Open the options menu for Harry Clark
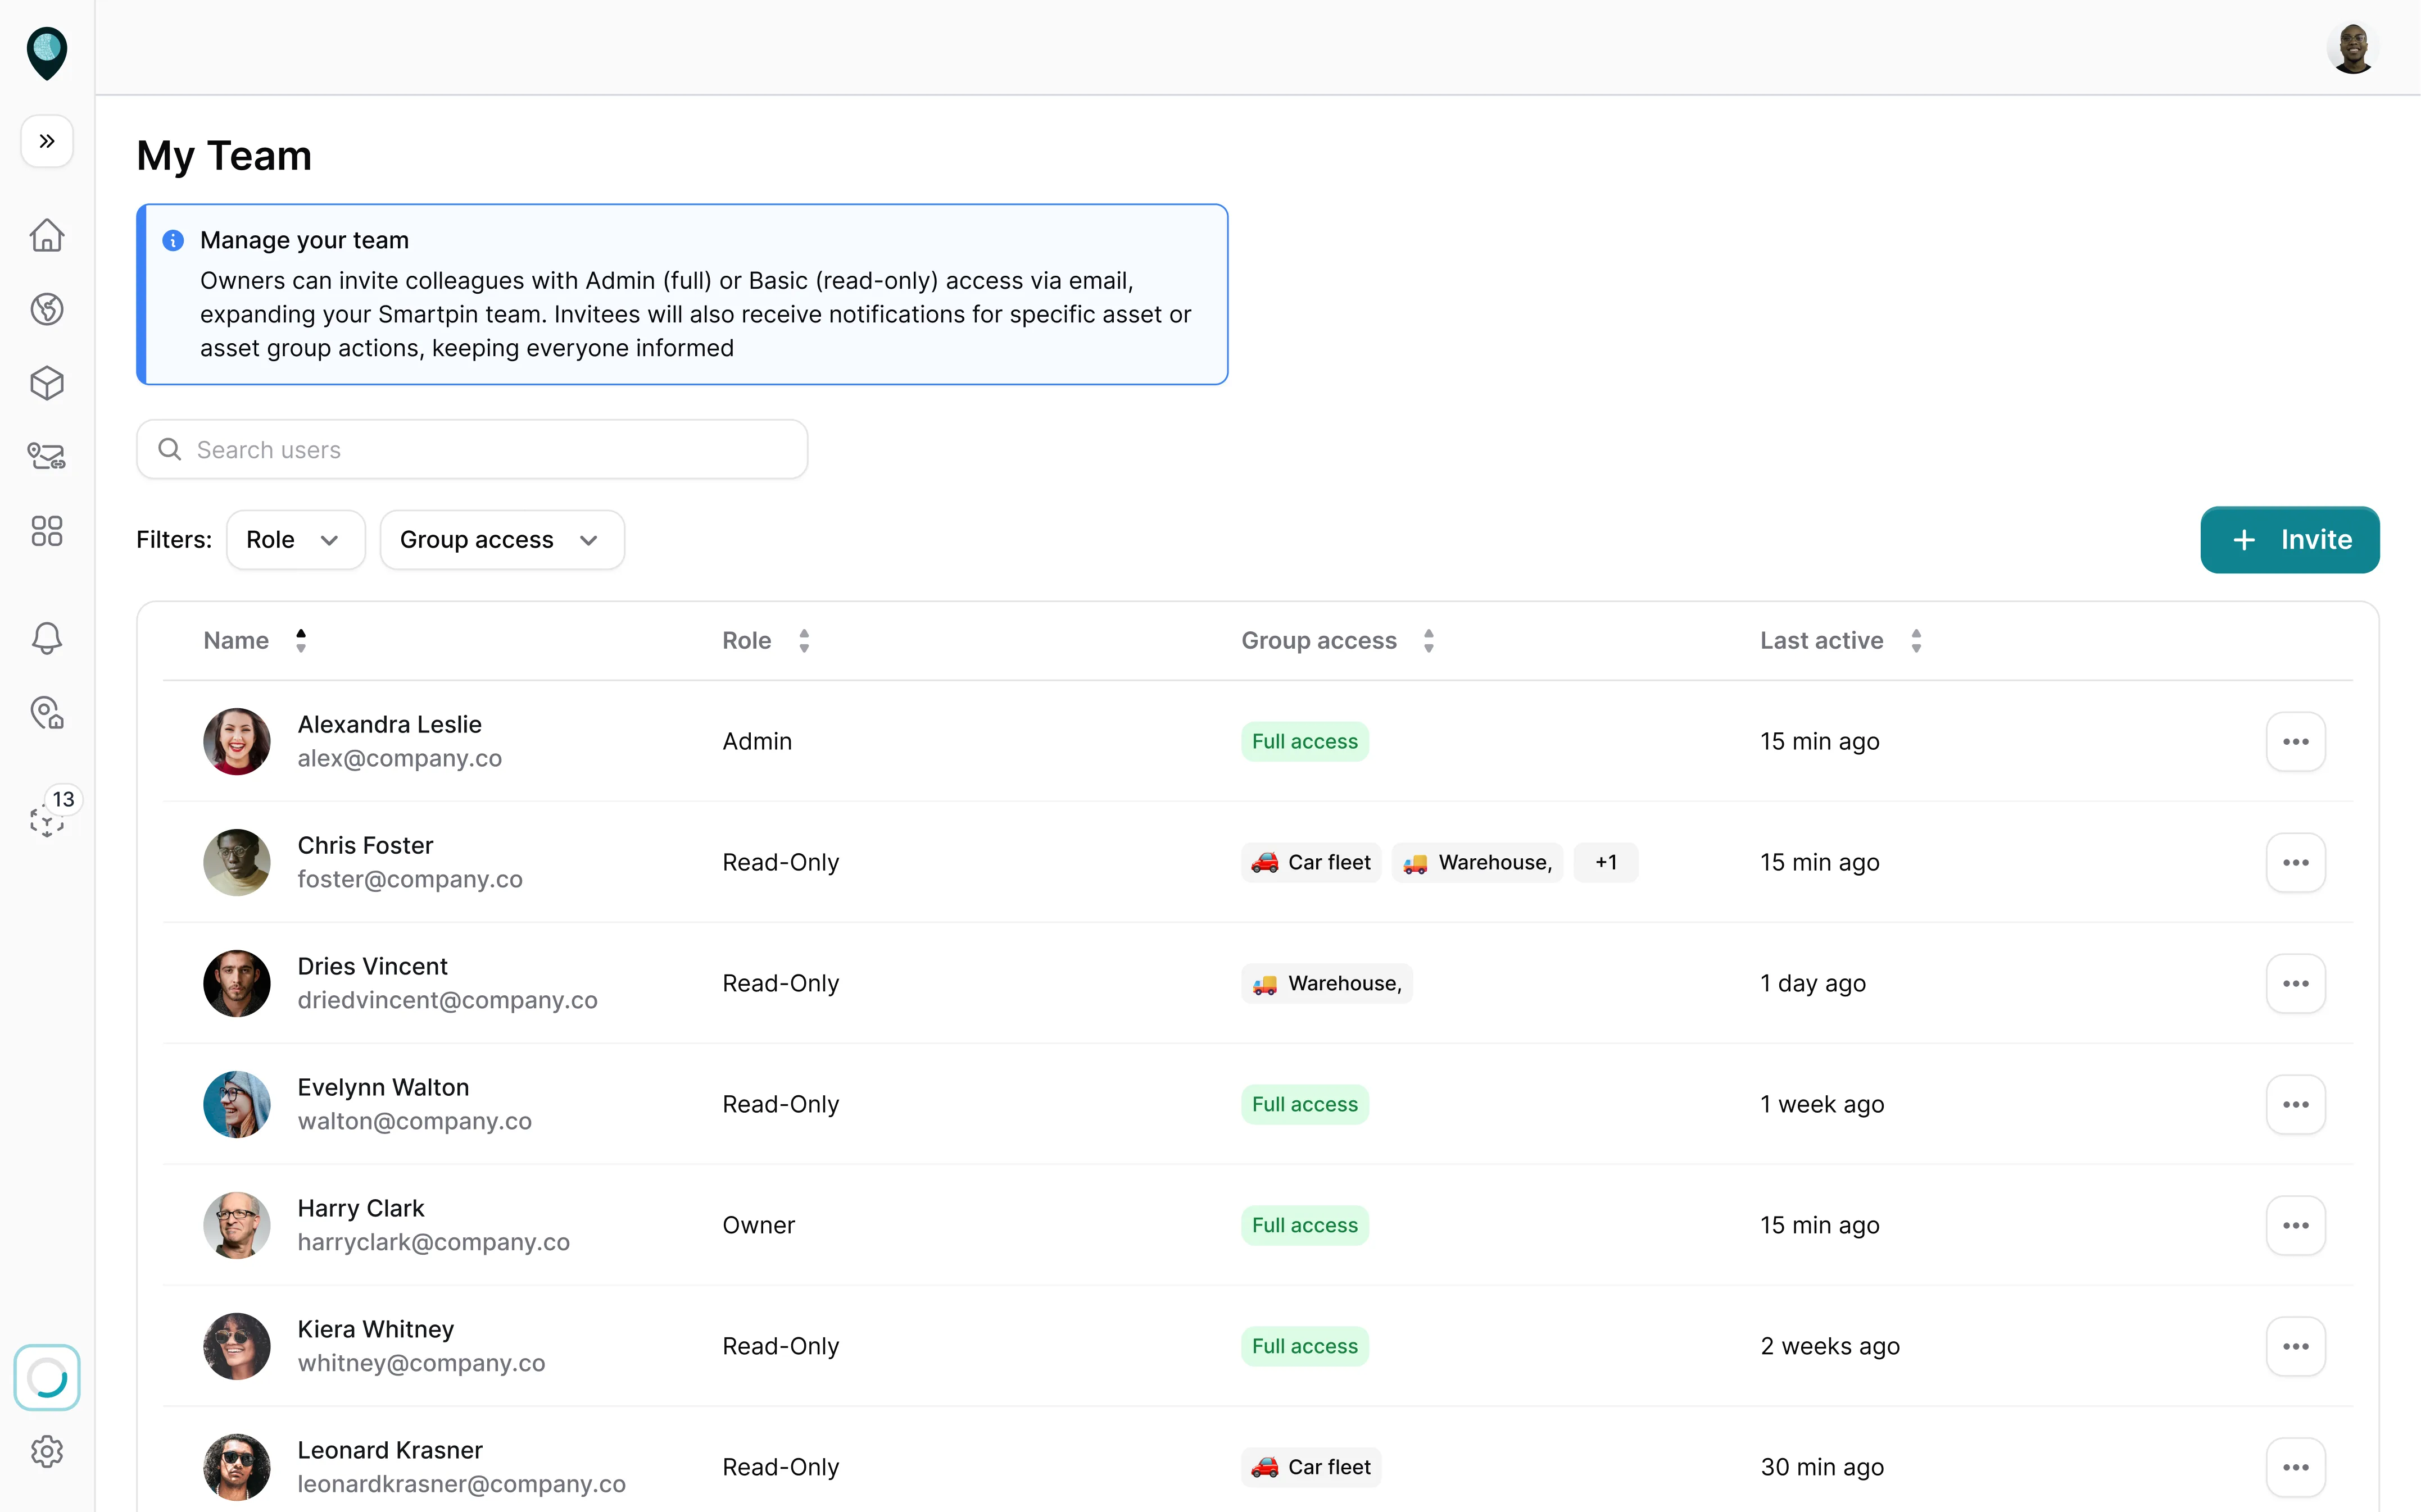Image resolution: width=2421 pixels, height=1512 pixels. point(2295,1225)
